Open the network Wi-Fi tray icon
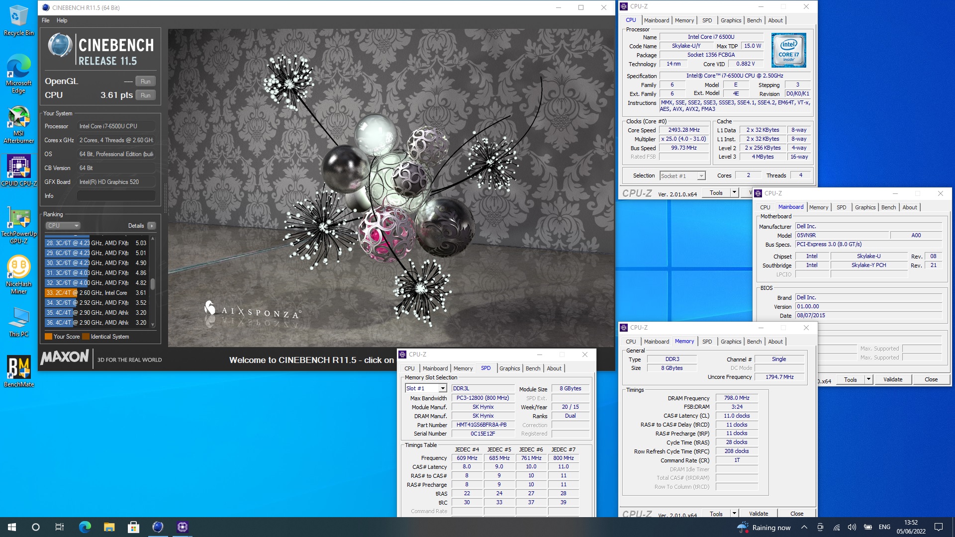The width and height of the screenshot is (955, 537). (x=837, y=527)
